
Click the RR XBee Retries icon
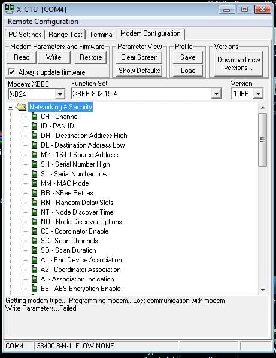point(34,193)
